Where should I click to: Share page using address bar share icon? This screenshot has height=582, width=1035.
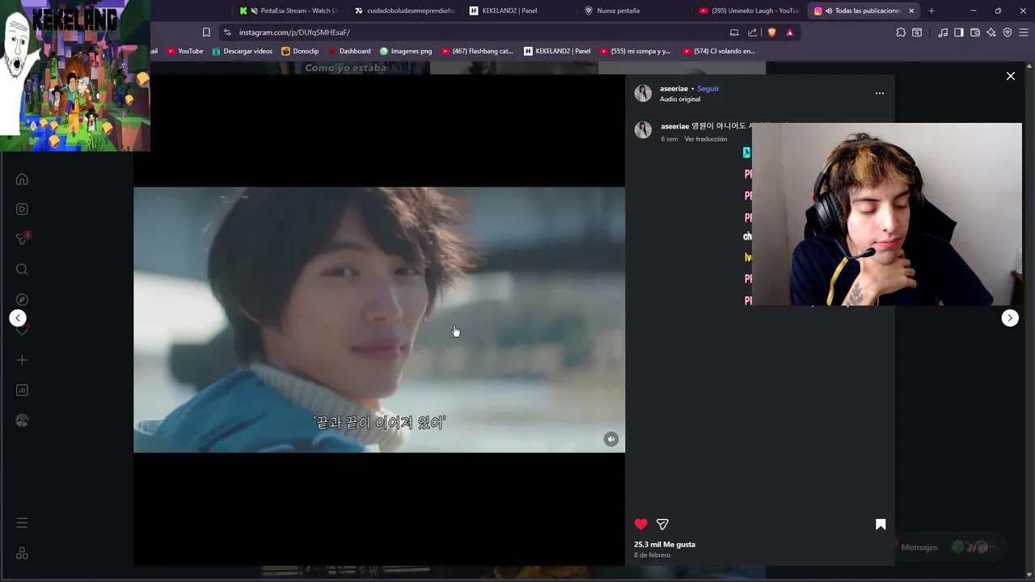753,32
